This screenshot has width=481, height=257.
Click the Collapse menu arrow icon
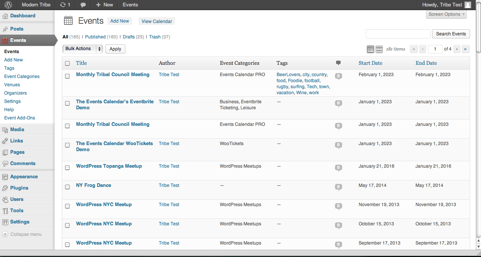5,234
